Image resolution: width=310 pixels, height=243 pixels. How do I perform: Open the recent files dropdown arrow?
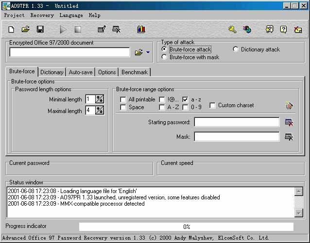pos(148,52)
